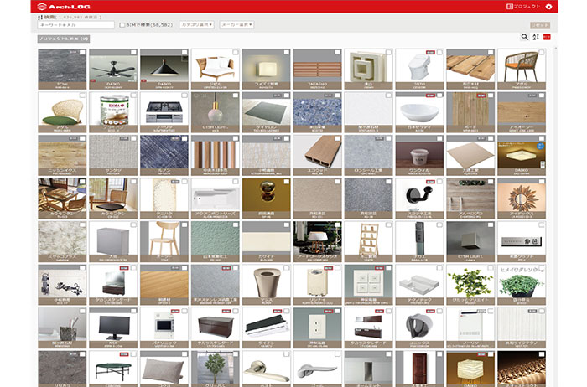Select the checkbox on the TOTO toilet item
This screenshot has height=387, width=587.
point(439,52)
